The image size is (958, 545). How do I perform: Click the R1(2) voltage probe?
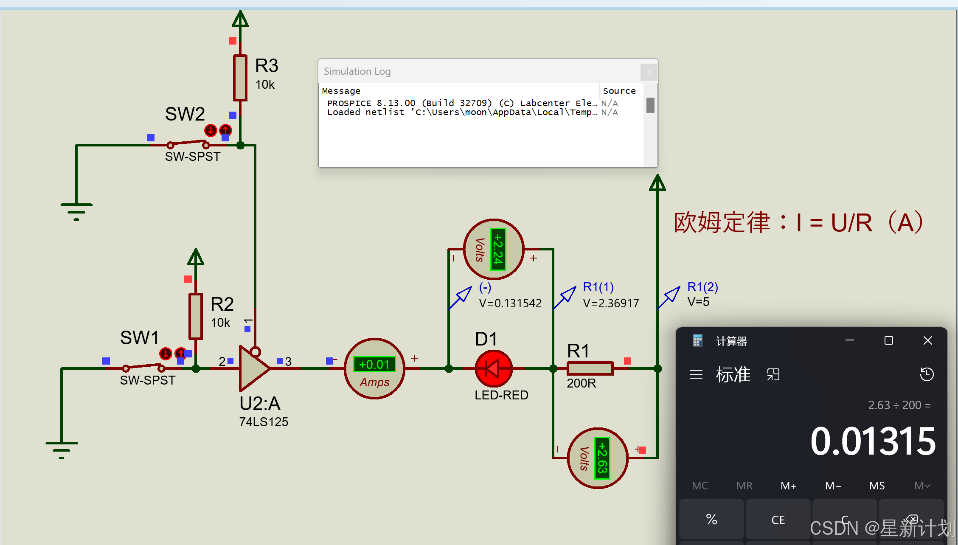(x=671, y=296)
